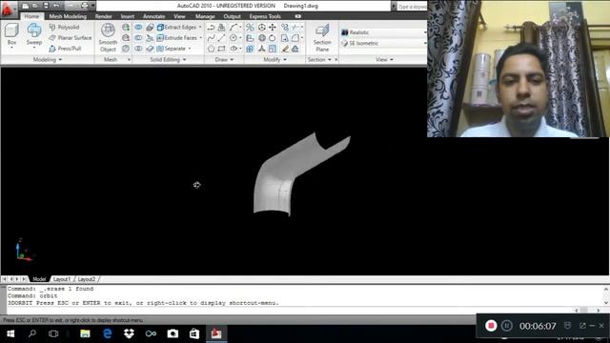
Task: Open the Box tool dropdown arrow
Action: 11,48
